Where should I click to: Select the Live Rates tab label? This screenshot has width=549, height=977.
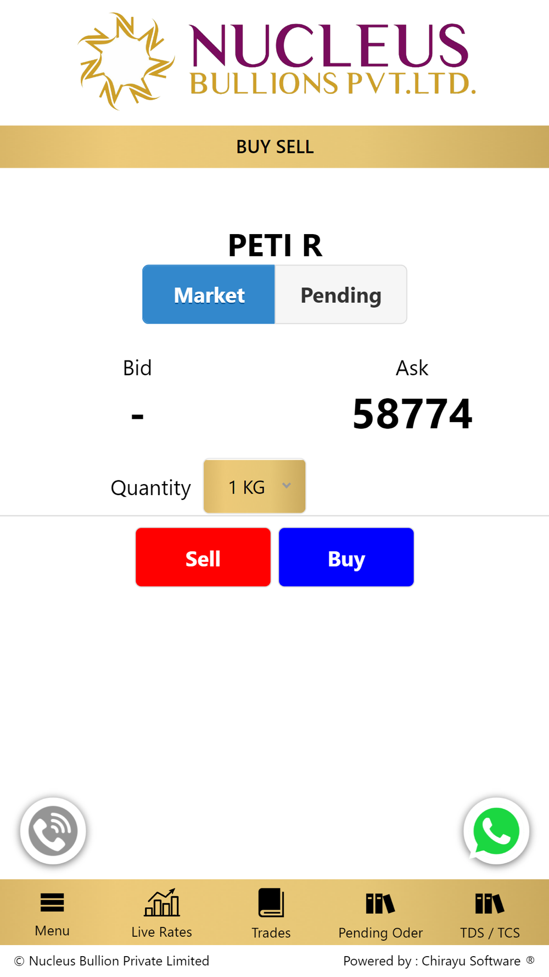161,932
